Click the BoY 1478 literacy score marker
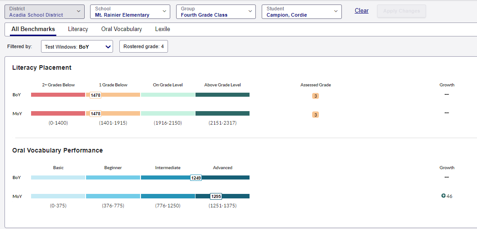 tap(95, 95)
